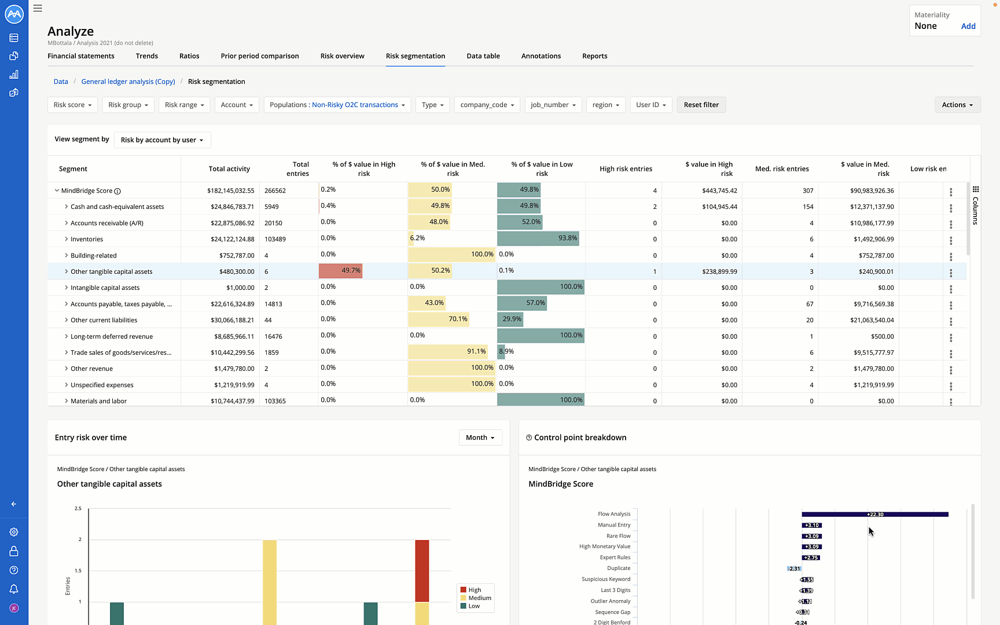Viewport: 1000px width, 625px height.
Task: Open row menu for Accounts receivable row
Action: tap(951, 224)
